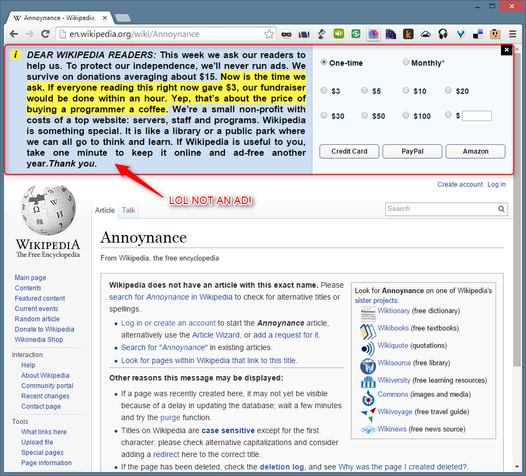
Task: Open Recent changes link
Action: click(x=45, y=396)
